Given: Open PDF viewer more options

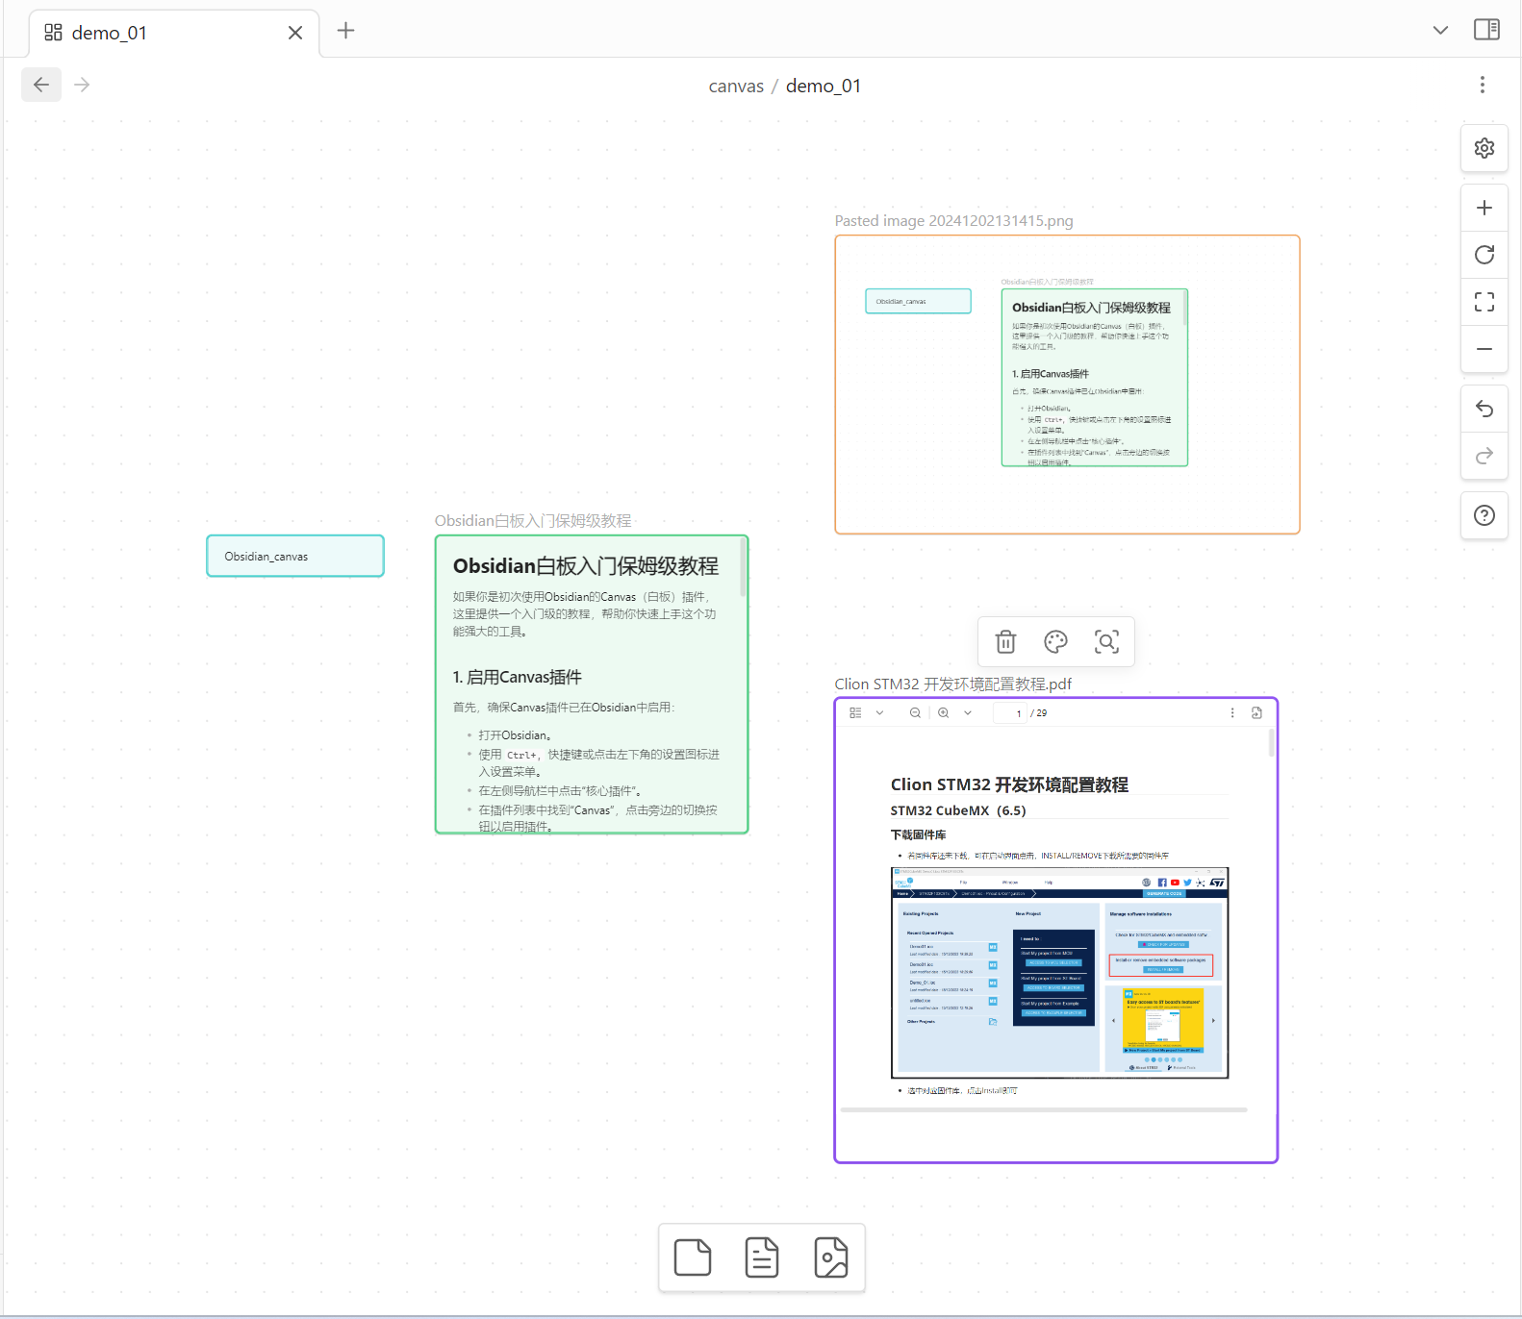Looking at the screenshot, I should 1232,713.
